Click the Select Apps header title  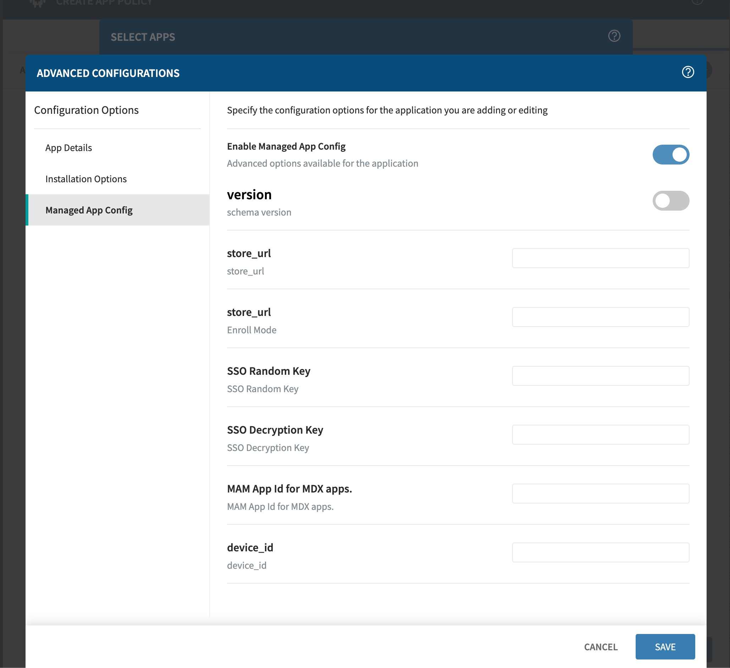(143, 37)
